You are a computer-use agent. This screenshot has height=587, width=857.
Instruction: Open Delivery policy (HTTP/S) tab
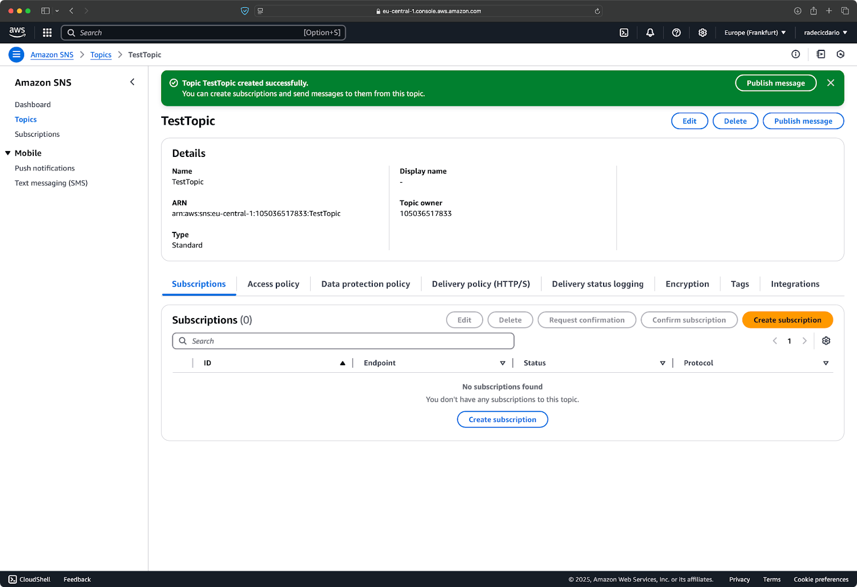pos(481,284)
